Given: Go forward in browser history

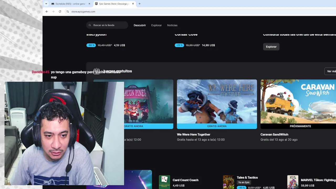Looking at the screenshot, I should pos(53,12).
